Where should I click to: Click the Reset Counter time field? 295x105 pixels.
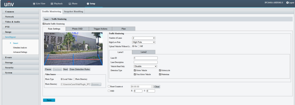(x=142, y=87)
